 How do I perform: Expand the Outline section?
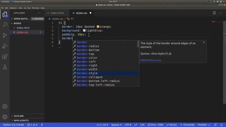point(27,116)
